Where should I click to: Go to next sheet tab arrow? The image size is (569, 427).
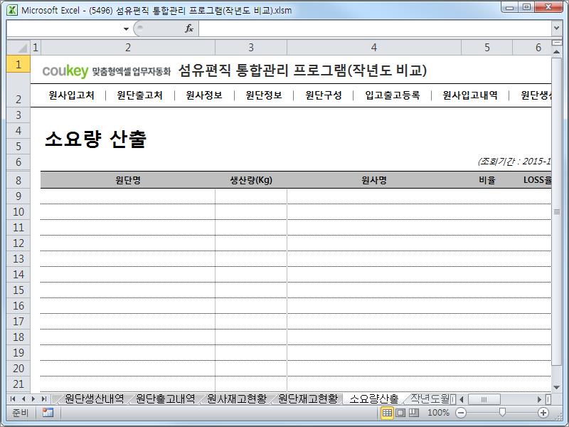33,399
